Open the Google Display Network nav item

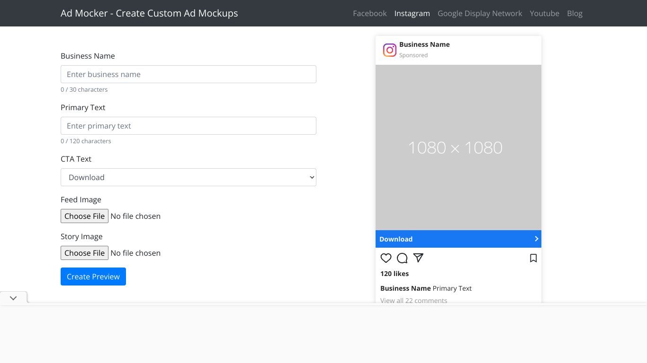(x=480, y=13)
